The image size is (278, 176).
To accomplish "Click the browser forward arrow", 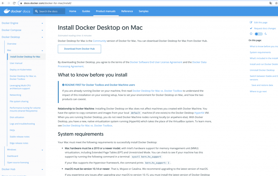I will click(x=8, y=3).
